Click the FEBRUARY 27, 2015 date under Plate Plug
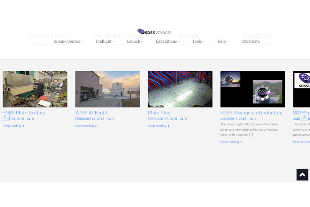The height and width of the screenshot is (207, 310). pyautogui.click(x=162, y=119)
